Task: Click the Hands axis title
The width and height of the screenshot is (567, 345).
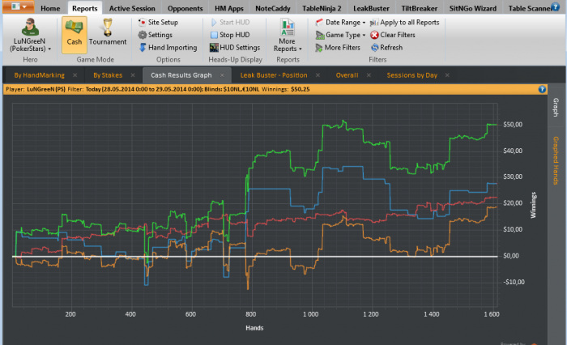Action: 254,328
